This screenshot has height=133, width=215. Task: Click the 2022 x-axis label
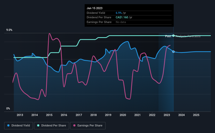[152, 115]
